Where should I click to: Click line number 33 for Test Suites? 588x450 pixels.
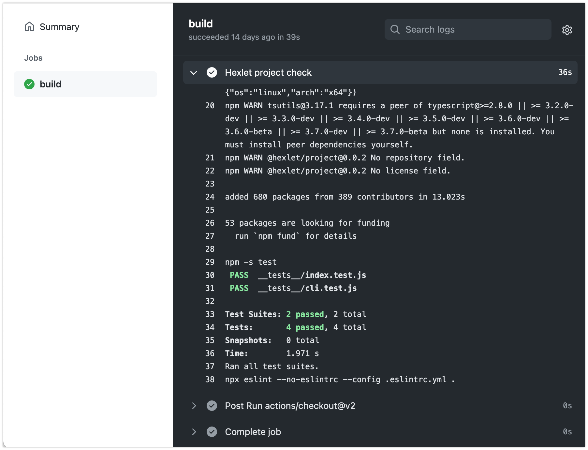210,314
